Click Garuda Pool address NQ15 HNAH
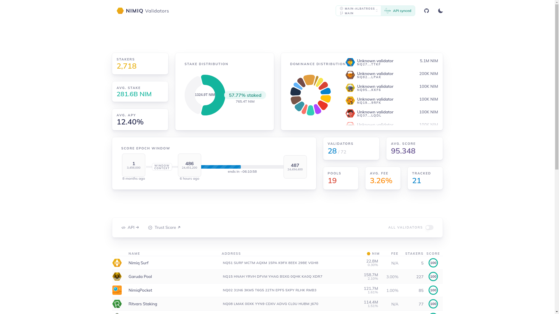Viewport: 559px width, 314px height. coord(273,276)
